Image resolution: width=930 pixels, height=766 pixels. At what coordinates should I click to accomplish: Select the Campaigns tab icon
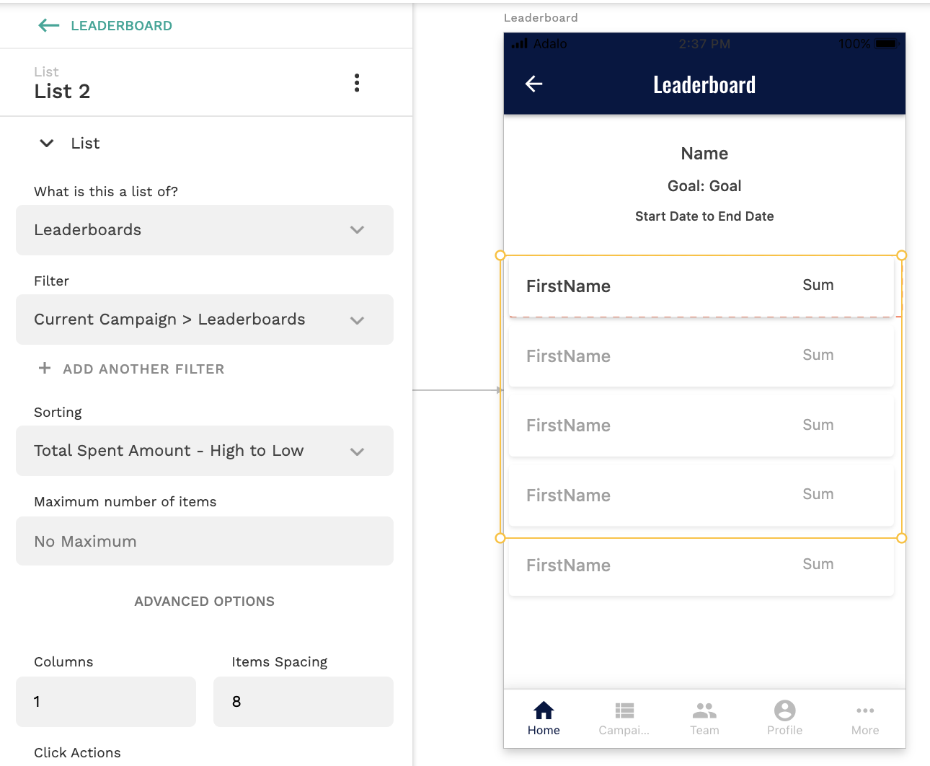click(624, 711)
